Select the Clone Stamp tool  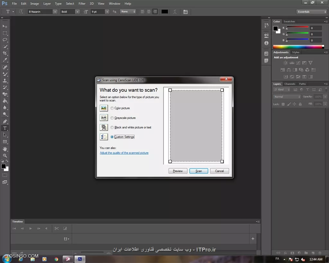tap(5, 81)
